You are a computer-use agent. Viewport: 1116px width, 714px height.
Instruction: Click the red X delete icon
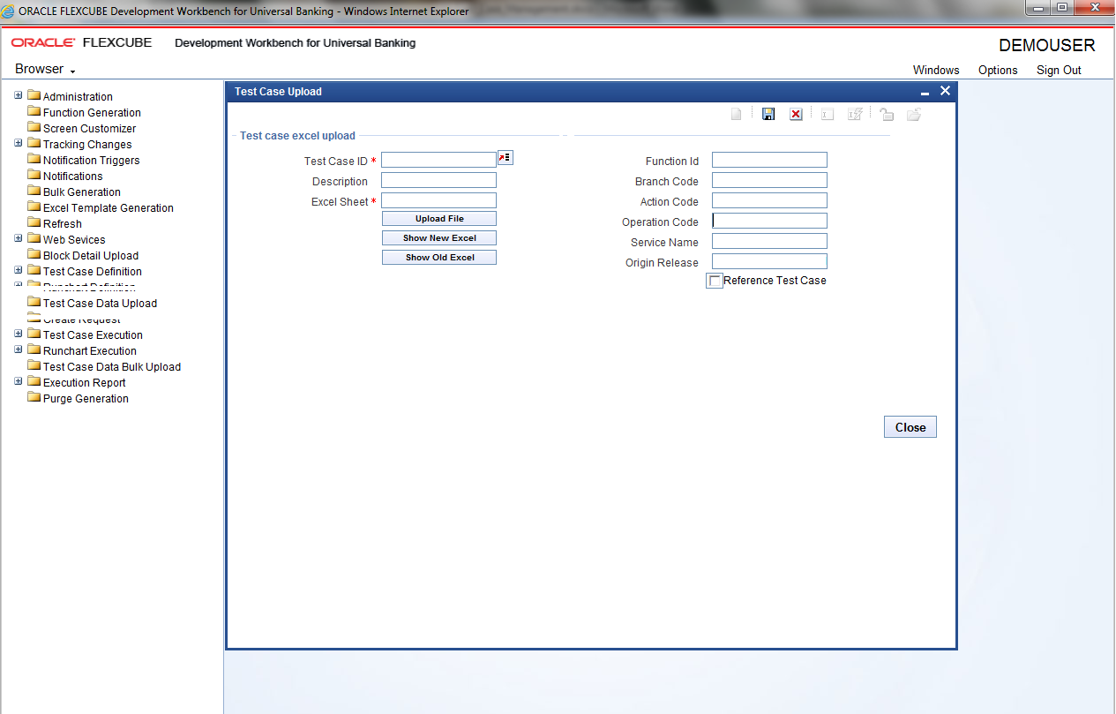click(x=796, y=114)
